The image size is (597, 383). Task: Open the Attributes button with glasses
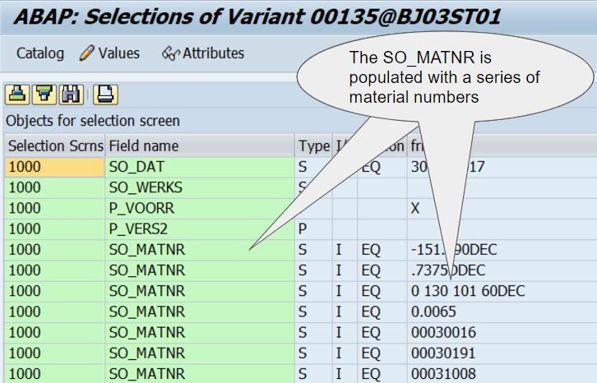coord(203,53)
